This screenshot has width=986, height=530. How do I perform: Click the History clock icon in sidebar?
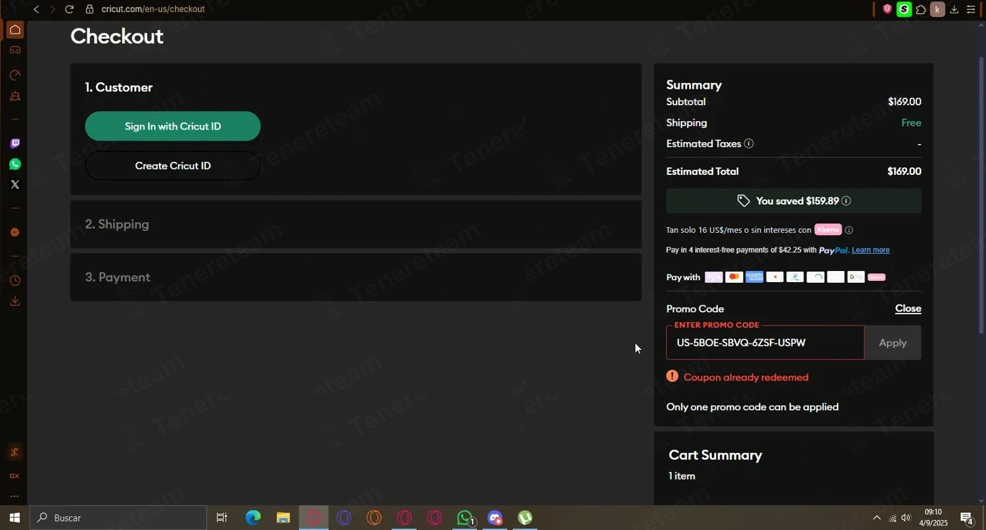click(x=14, y=281)
